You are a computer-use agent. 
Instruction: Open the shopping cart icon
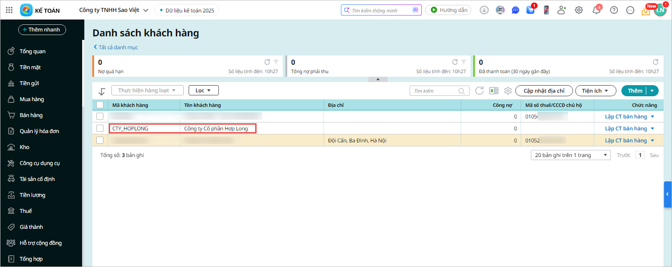click(530, 10)
